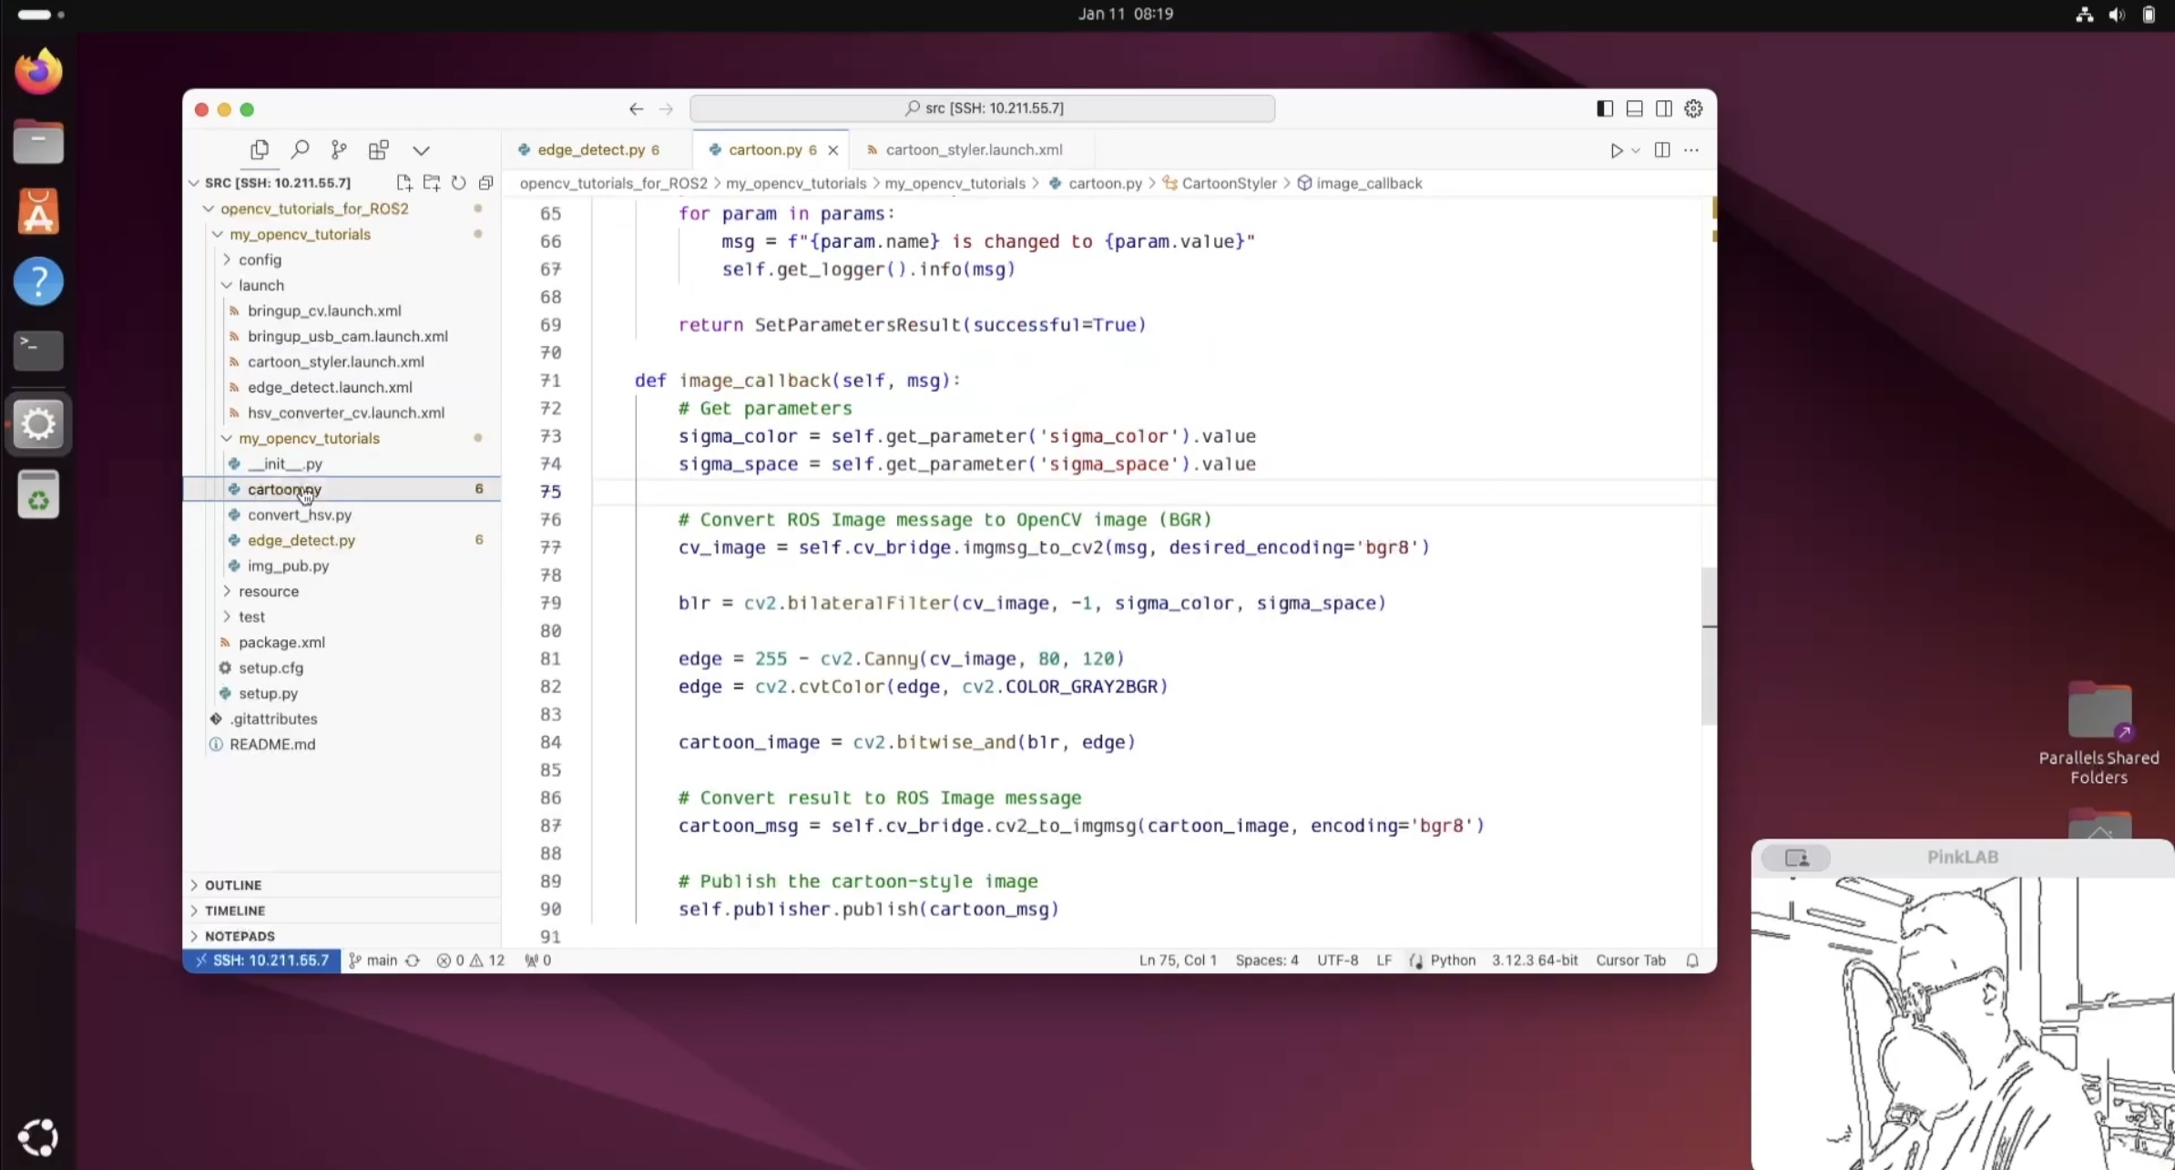Click the command center search field
The height and width of the screenshot is (1170, 2175).
[x=982, y=108]
